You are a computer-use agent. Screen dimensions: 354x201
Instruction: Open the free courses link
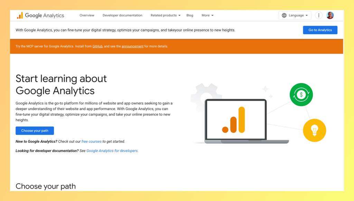(x=92, y=141)
